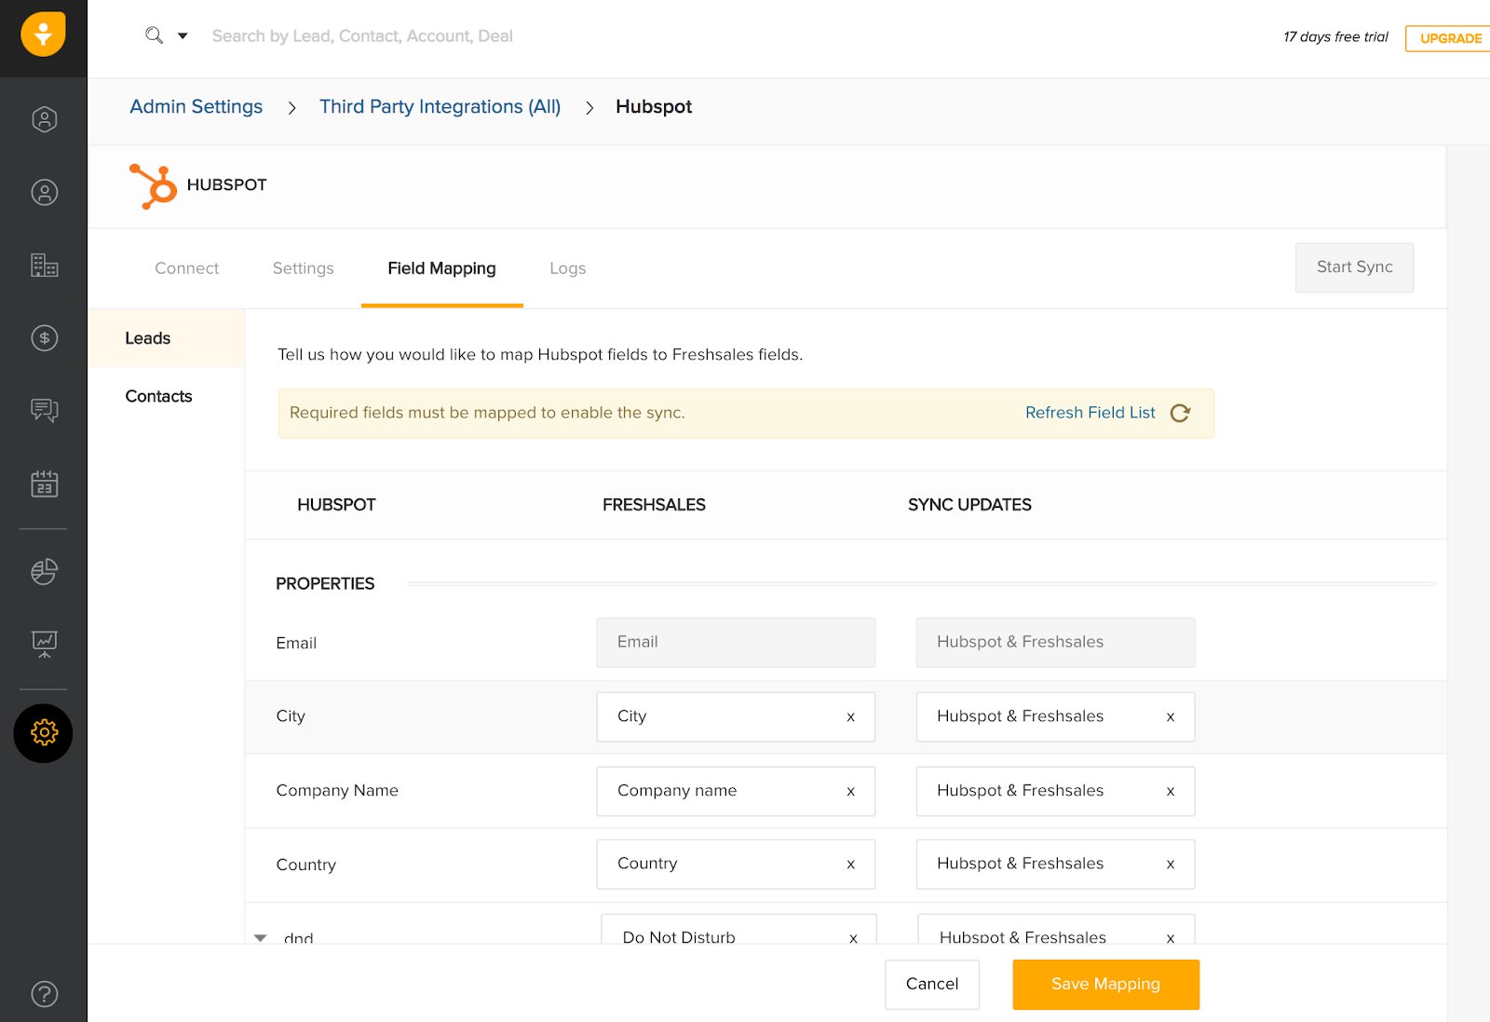Screen dimensions: 1490x1022
Task: Switch to the Logs tab
Action: 567,268
